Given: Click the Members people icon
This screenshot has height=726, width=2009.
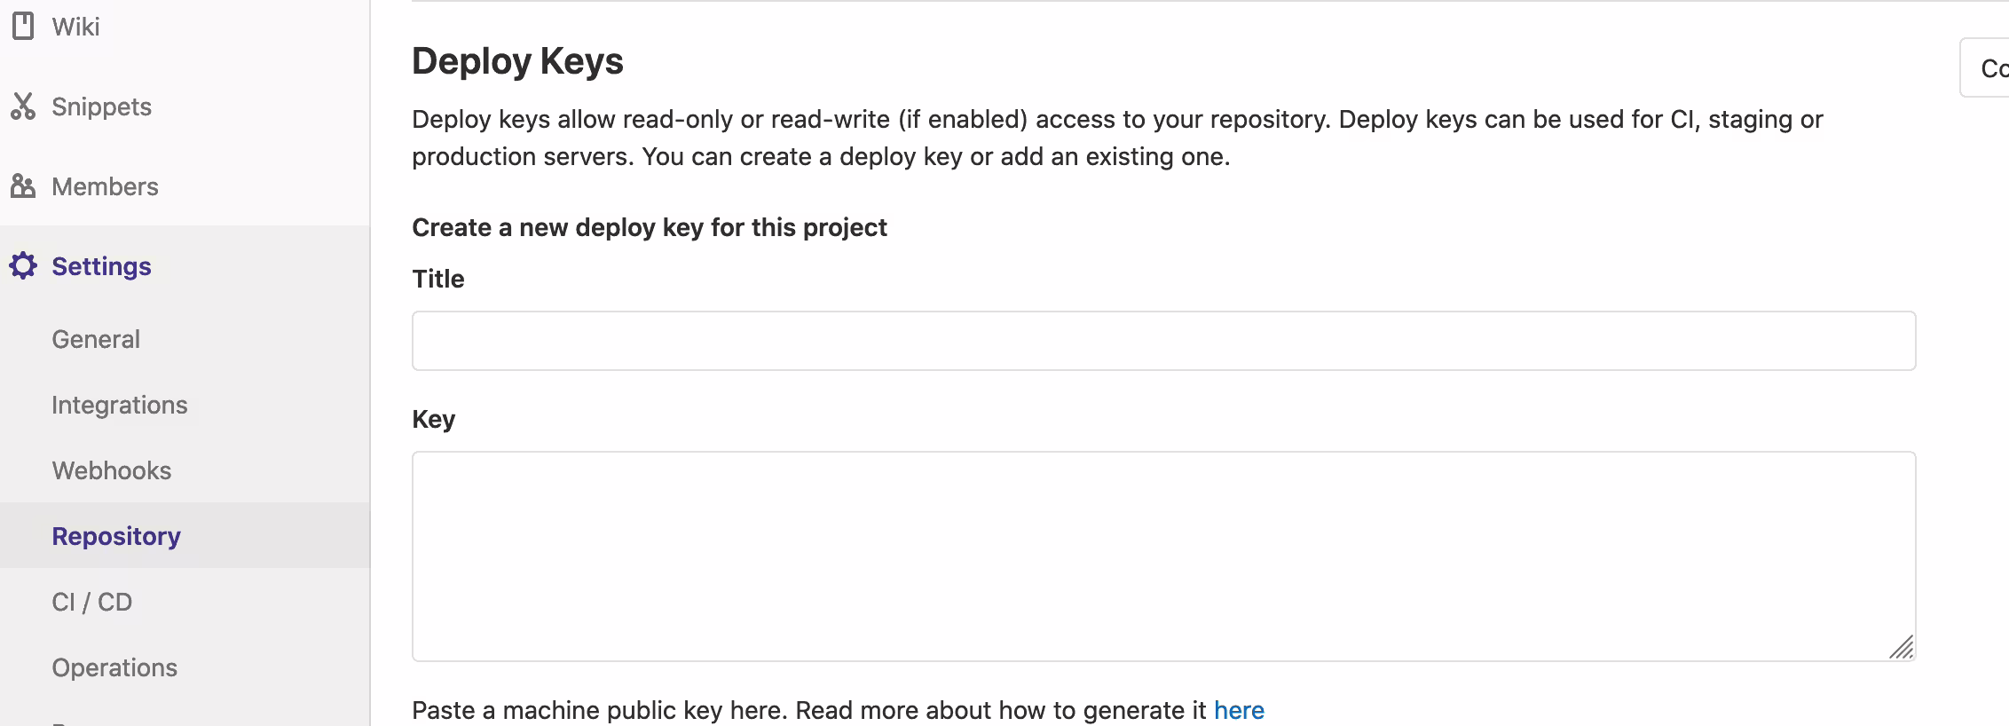Looking at the screenshot, I should (23, 185).
